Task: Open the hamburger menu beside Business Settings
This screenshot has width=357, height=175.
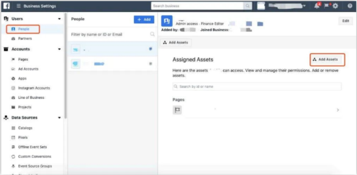Action: click(19, 6)
